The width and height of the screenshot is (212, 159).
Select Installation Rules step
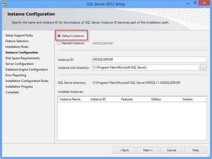pyautogui.click(x=17, y=47)
